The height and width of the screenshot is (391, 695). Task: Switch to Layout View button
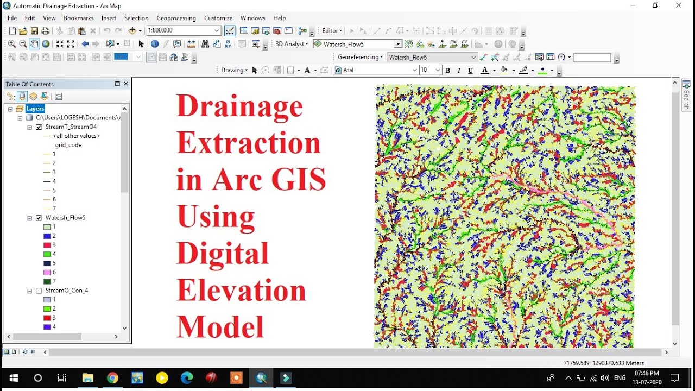(14, 352)
